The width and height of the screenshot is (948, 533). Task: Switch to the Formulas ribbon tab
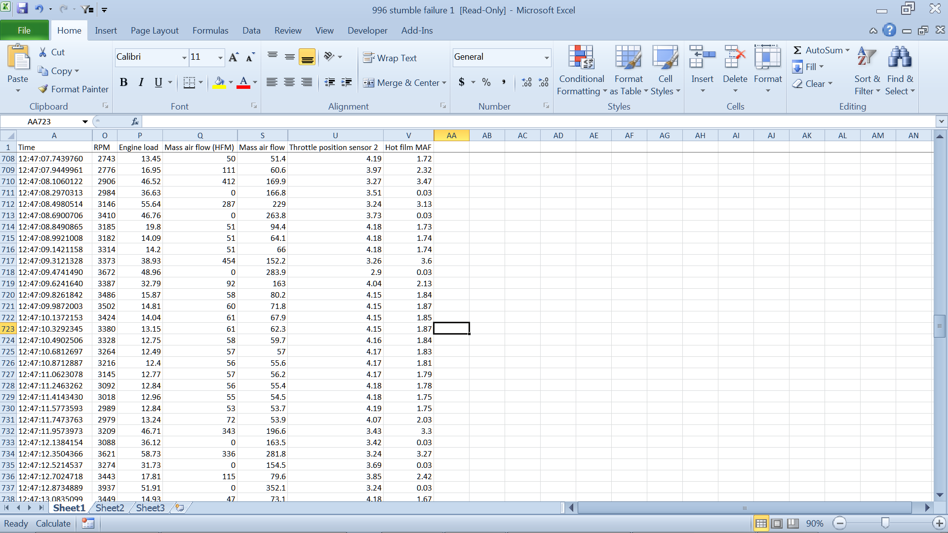tap(210, 30)
